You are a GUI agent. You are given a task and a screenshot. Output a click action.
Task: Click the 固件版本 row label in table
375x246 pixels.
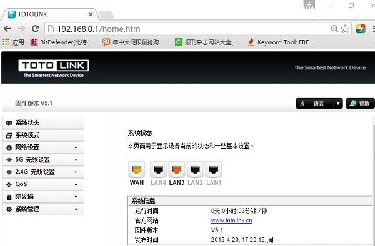tap(147, 230)
